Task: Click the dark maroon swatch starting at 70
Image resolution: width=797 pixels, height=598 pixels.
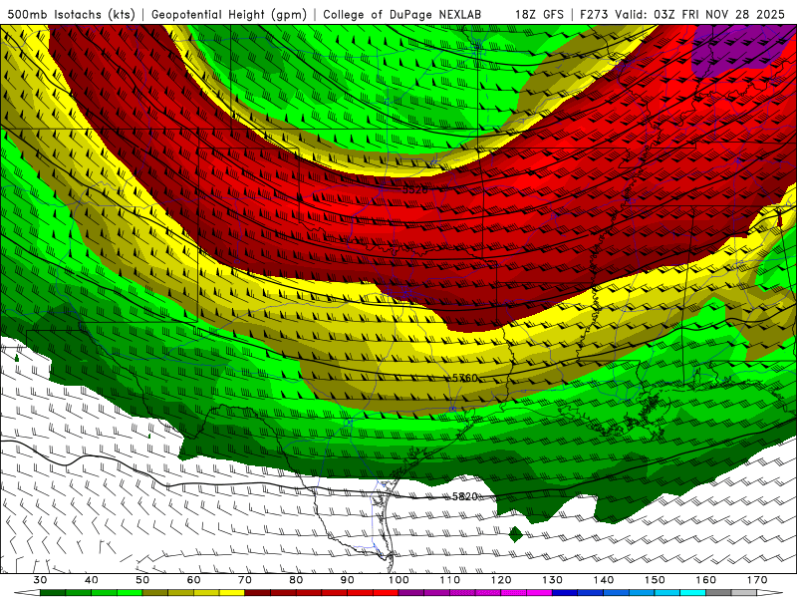Action: click(258, 593)
